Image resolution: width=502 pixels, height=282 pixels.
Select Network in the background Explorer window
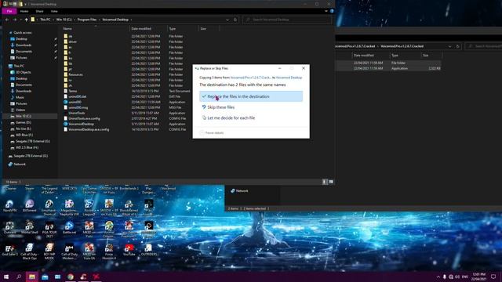coord(242,191)
